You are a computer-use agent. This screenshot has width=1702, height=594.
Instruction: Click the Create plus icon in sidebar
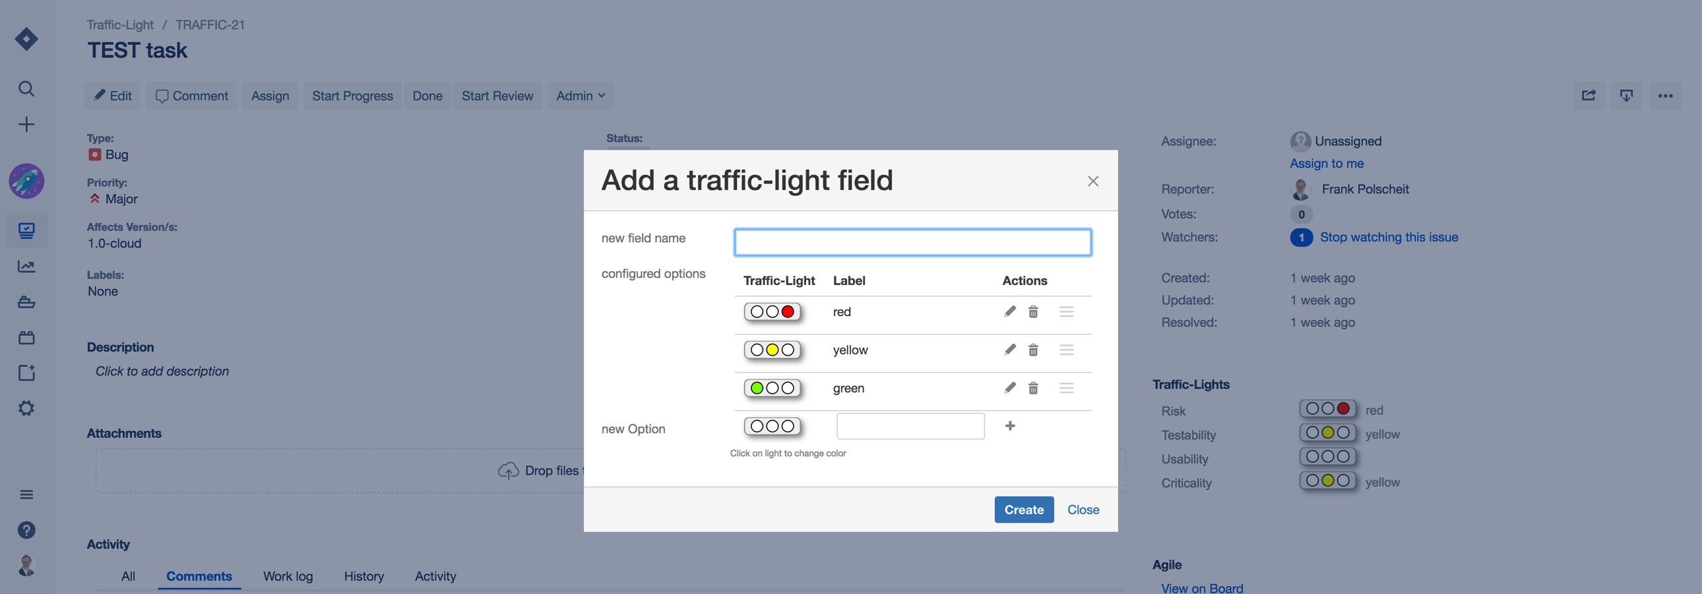(26, 124)
